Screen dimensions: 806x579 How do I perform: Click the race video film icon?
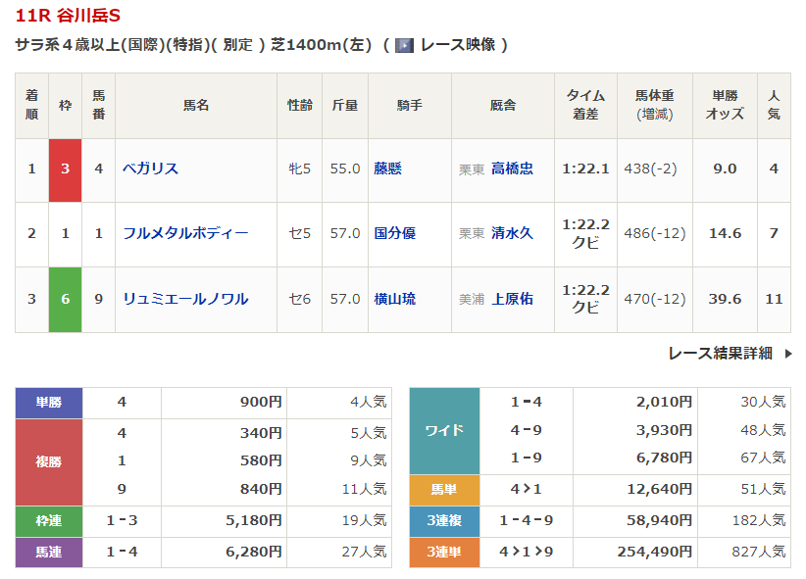(x=404, y=45)
